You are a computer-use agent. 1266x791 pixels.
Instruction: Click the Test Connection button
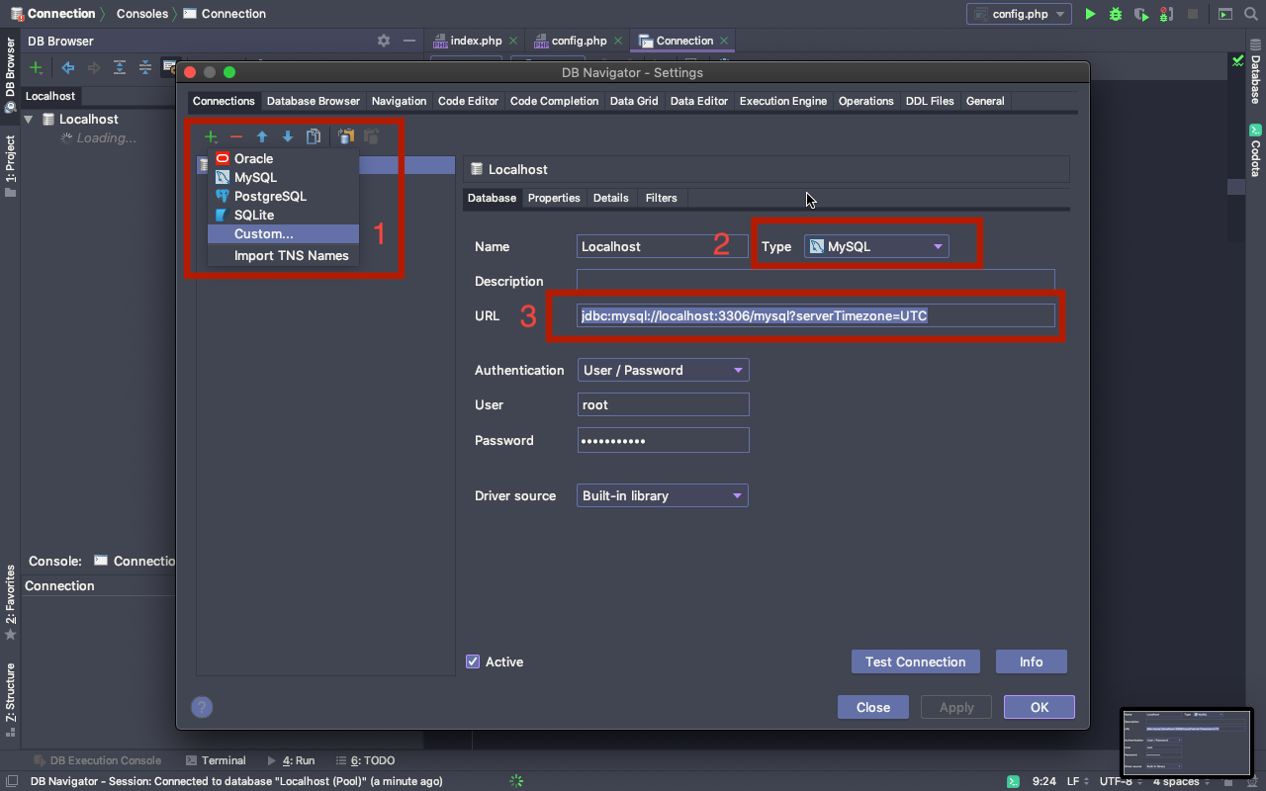point(916,661)
